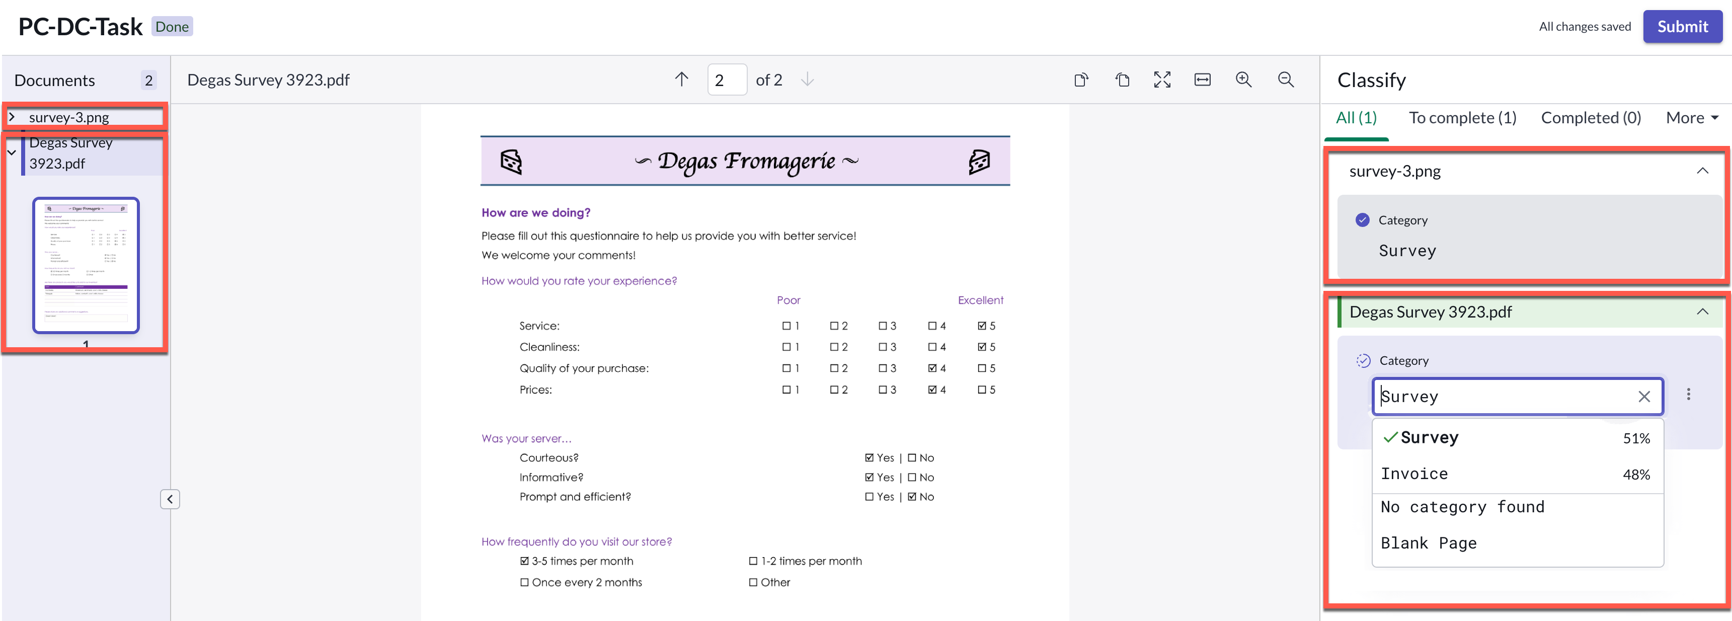Submit the task
The width and height of the screenshot is (1732, 621).
point(1682,26)
